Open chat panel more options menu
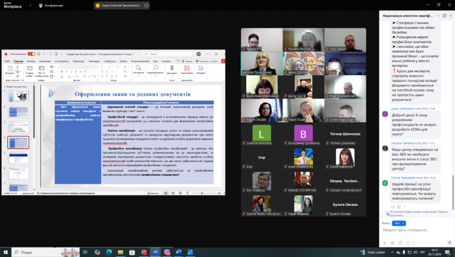The image size is (455, 257). point(438,16)
